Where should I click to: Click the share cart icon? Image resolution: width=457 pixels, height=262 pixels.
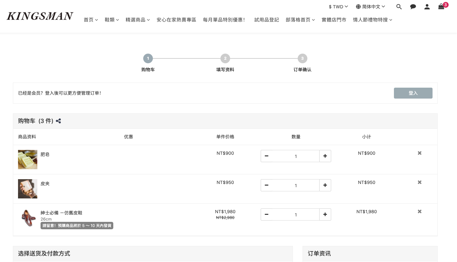pos(58,121)
